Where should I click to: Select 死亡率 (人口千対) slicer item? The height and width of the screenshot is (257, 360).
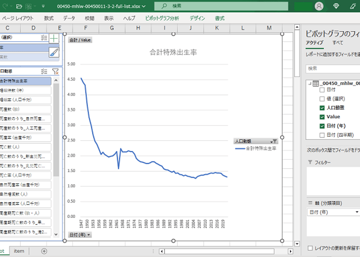click(25, 175)
